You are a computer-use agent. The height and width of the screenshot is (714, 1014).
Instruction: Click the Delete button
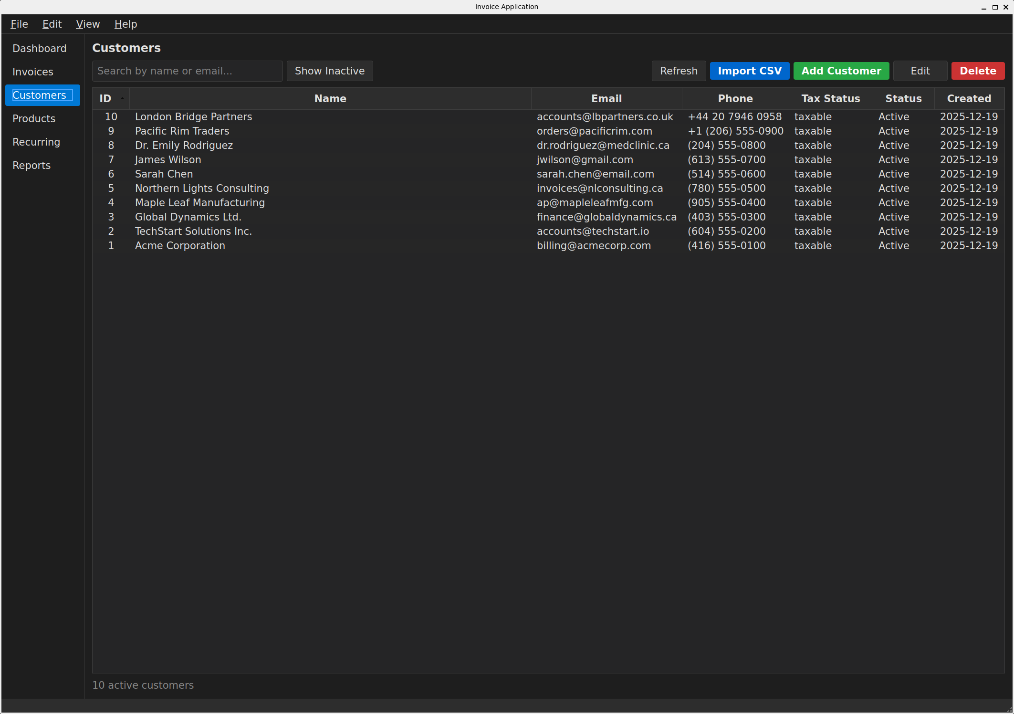978,71
